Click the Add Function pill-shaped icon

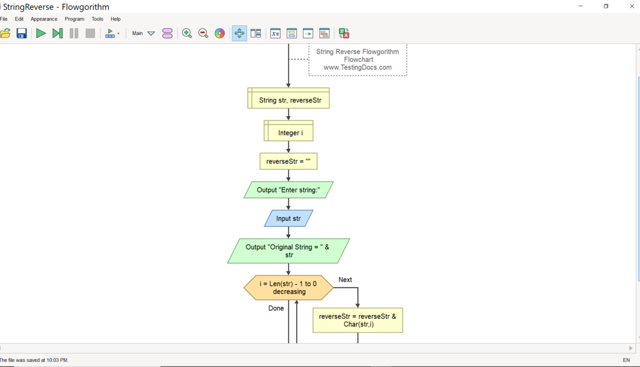[x=167, y=34]
